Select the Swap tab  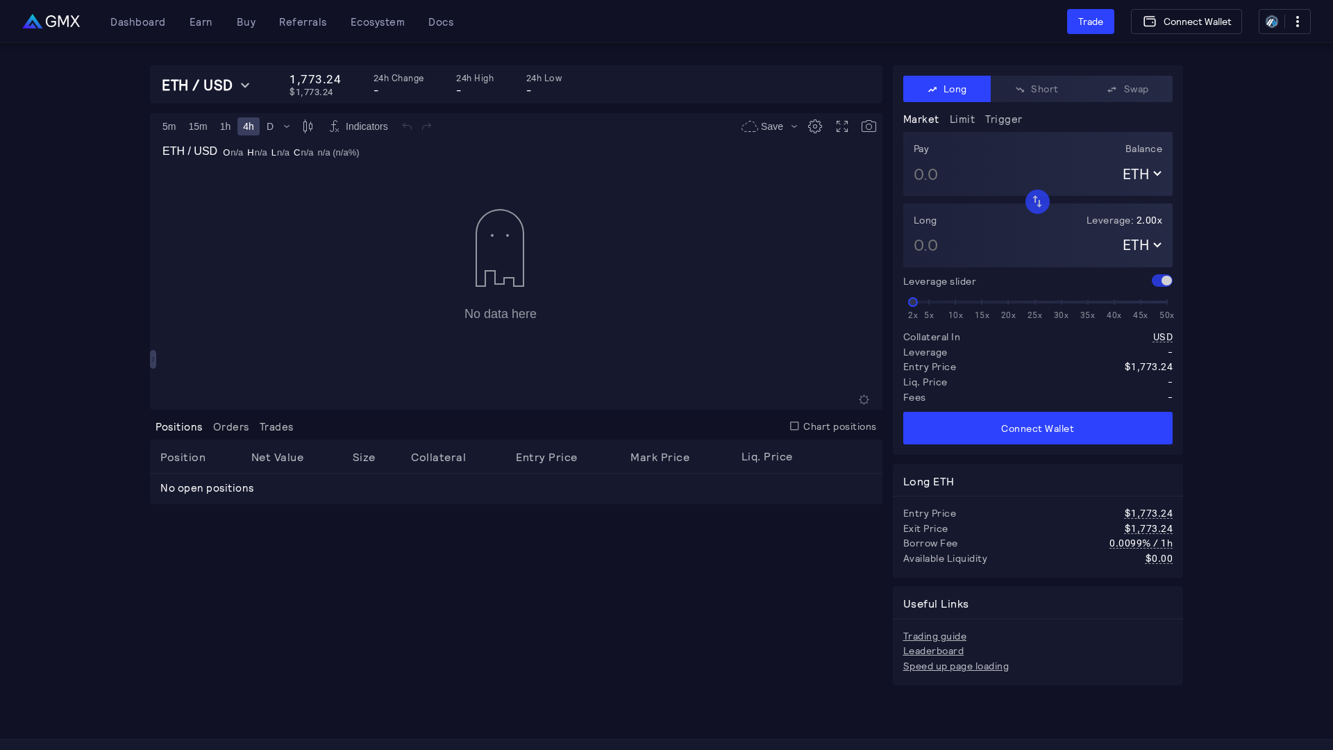[1127, 89]
